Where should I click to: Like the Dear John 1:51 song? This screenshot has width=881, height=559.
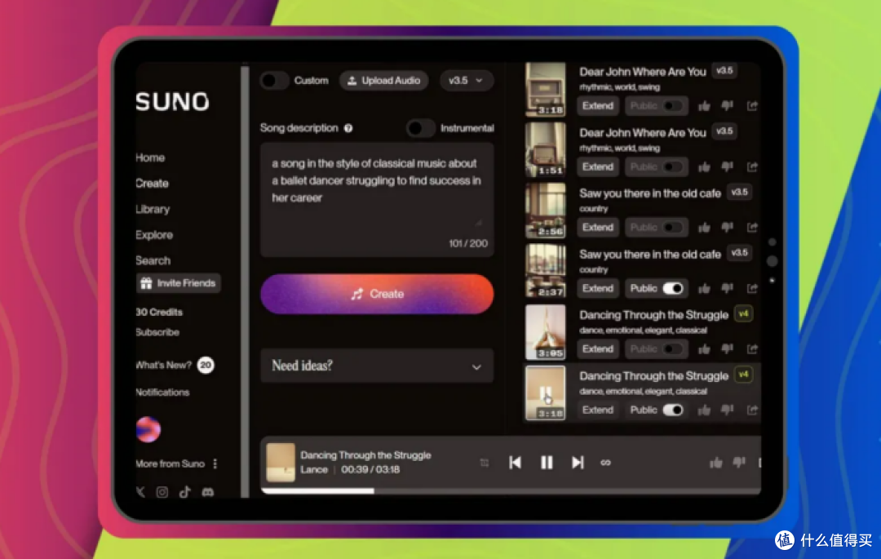click(x=704, y=166)
